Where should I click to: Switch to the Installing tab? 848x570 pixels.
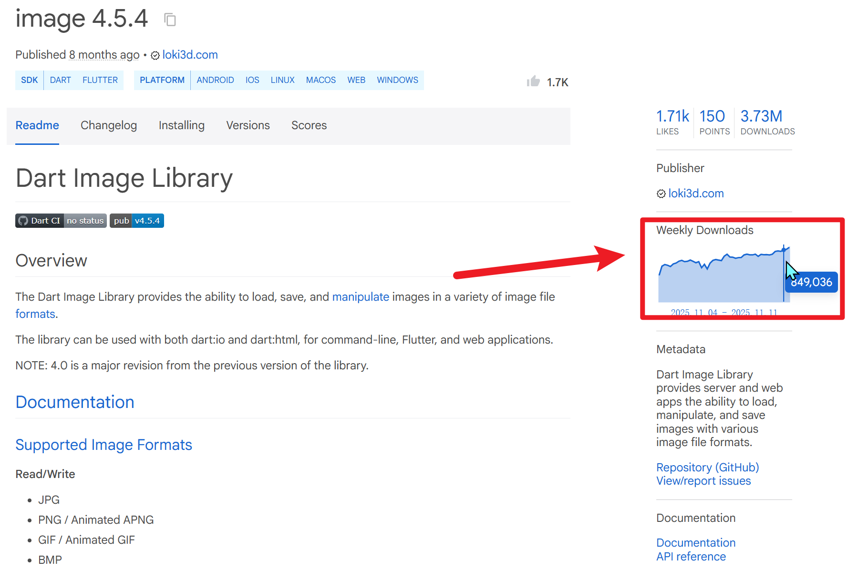[181, 125]
